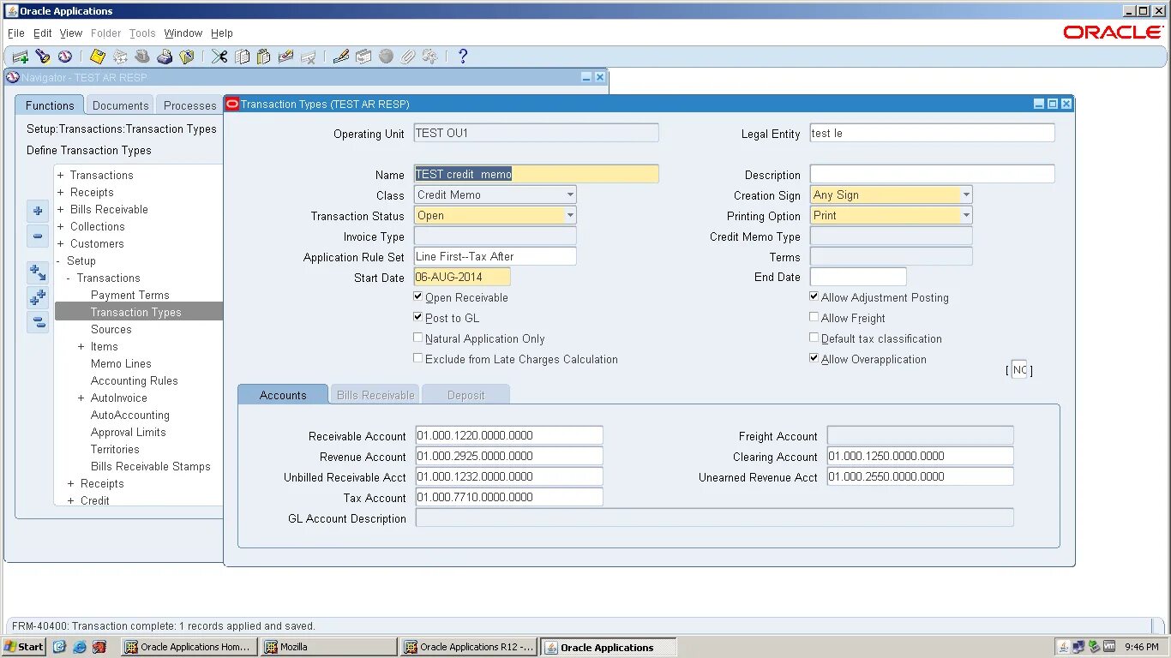Click the greyed Delete Record icon

click(x=309, y=57)
